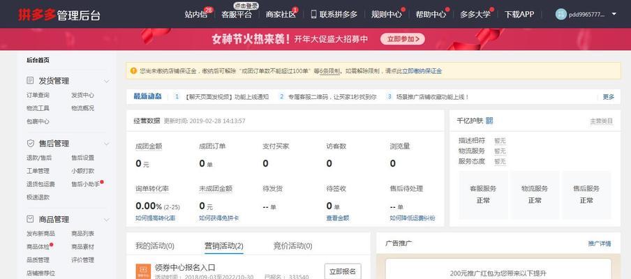This screenshot has height=279, width=631.
Task: Open news item 专属客服二维码
Action: point(332,97)
